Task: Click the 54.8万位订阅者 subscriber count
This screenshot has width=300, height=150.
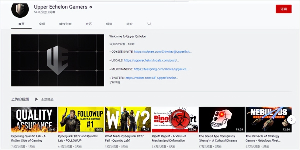Action: point(45,12)
